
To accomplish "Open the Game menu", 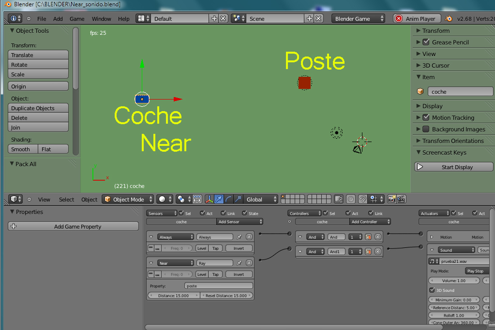I will tap(77, 18).
